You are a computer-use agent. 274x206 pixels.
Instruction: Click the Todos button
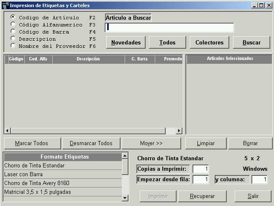(167, 42)
